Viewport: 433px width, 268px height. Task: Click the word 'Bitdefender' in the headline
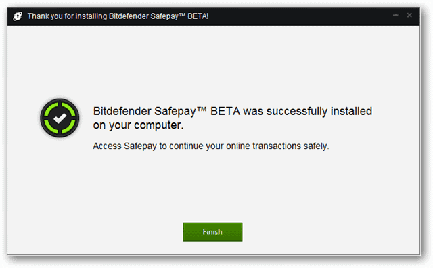click(122, 111)
